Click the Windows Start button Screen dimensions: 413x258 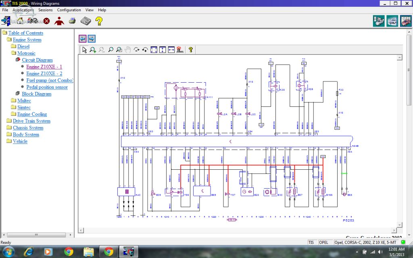click(8, 252)
